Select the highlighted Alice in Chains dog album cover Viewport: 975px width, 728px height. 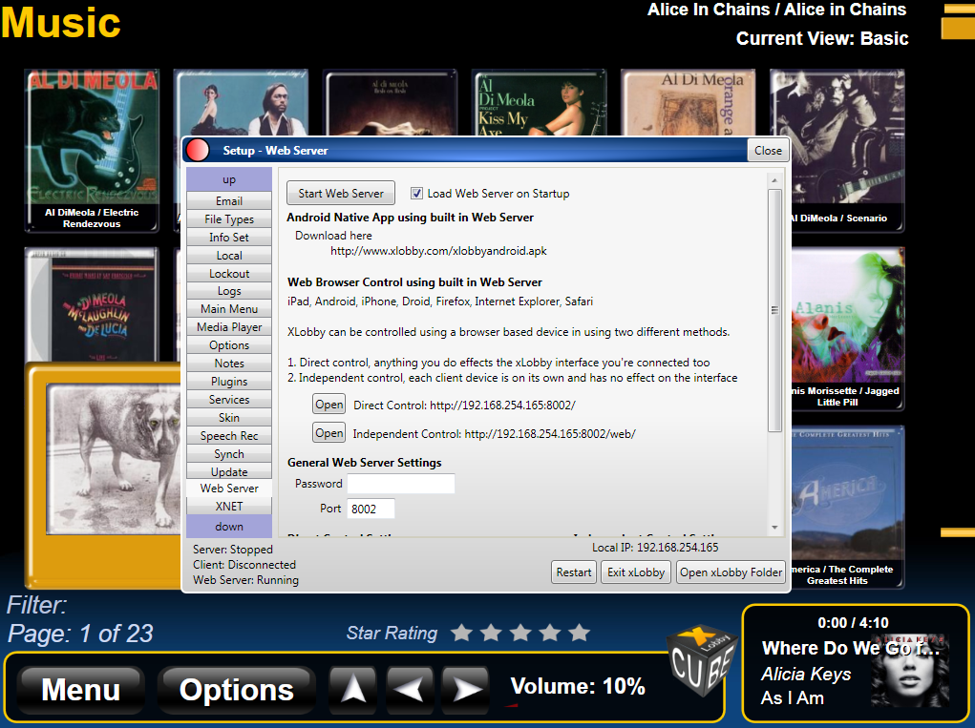(x=114, y=459)
